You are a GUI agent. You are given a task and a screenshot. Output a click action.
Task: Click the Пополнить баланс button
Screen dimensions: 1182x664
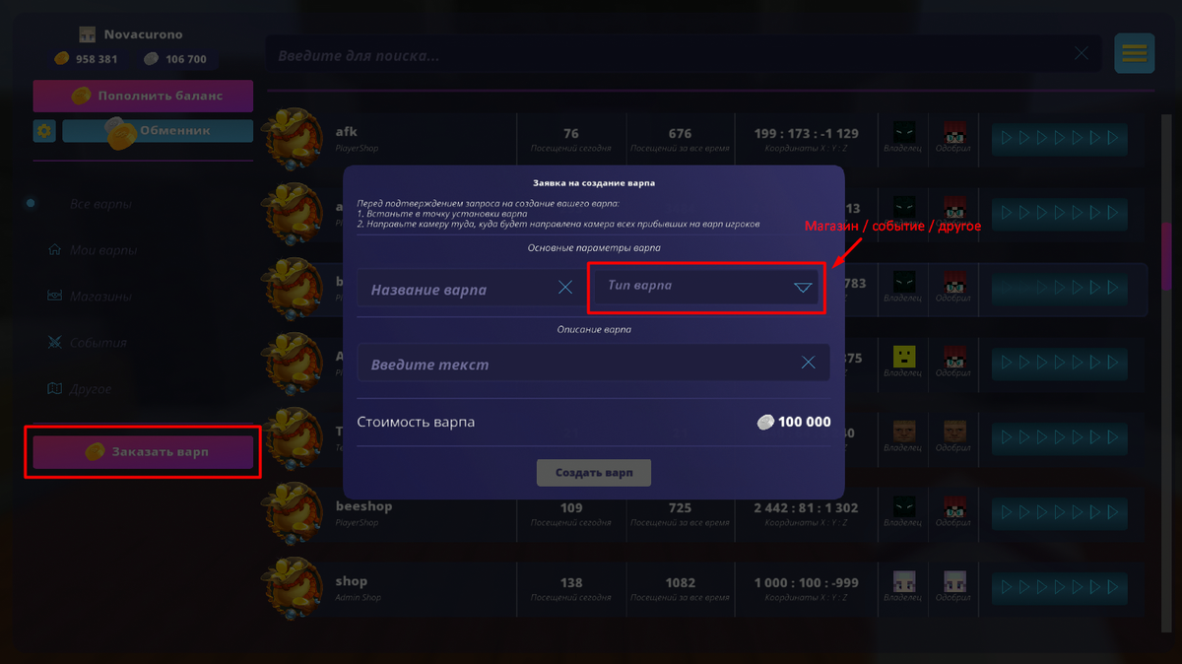143,96
